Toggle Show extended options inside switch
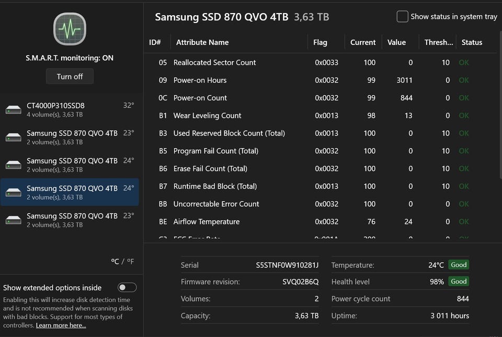This screenshot has height=337, width=502. click(x=127, y=287)
